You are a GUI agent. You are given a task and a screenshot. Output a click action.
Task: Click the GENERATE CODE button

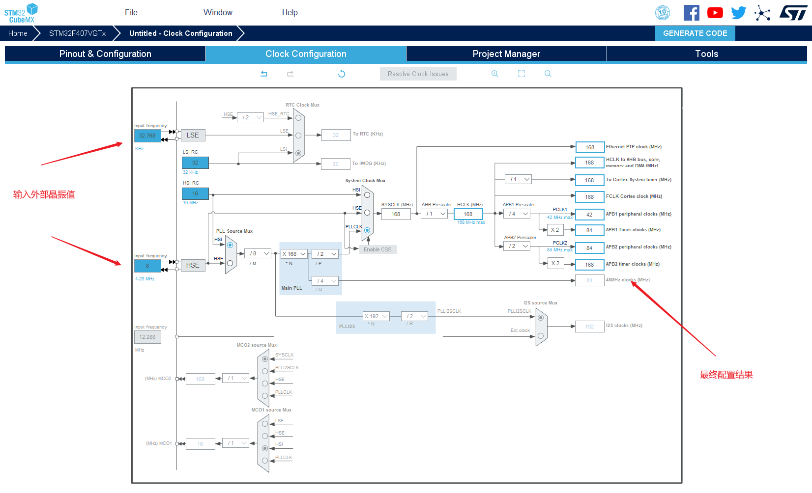point(695,33)
